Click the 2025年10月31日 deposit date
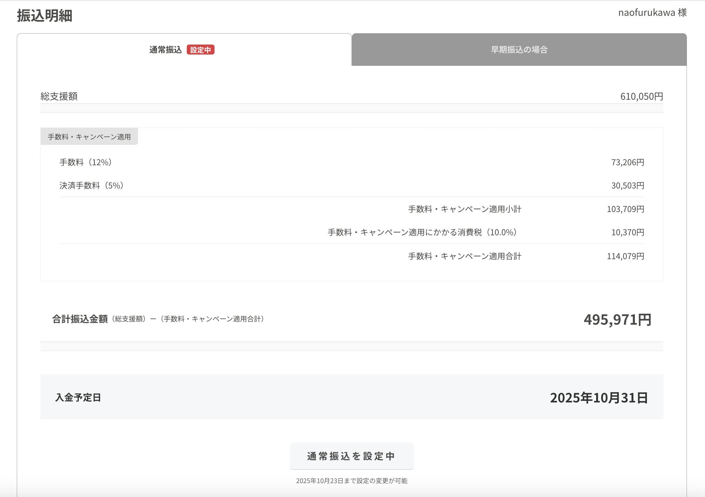705x497 pixels. pos(599,398)
